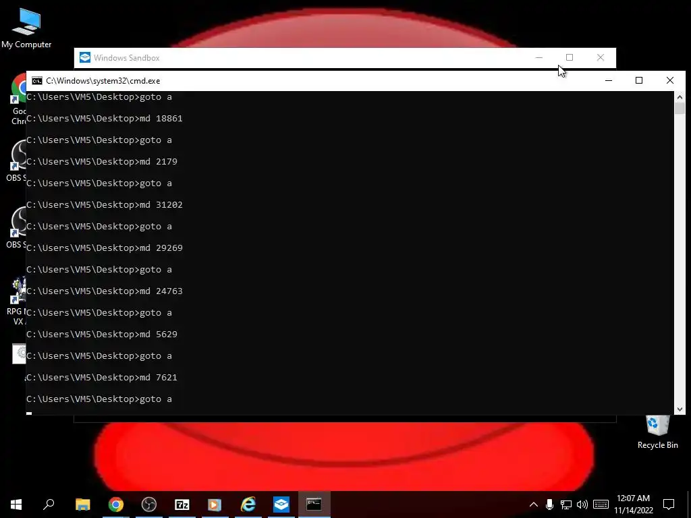
Task: Launch Google Chrome from the taskbar
Action: coord(116,505)
